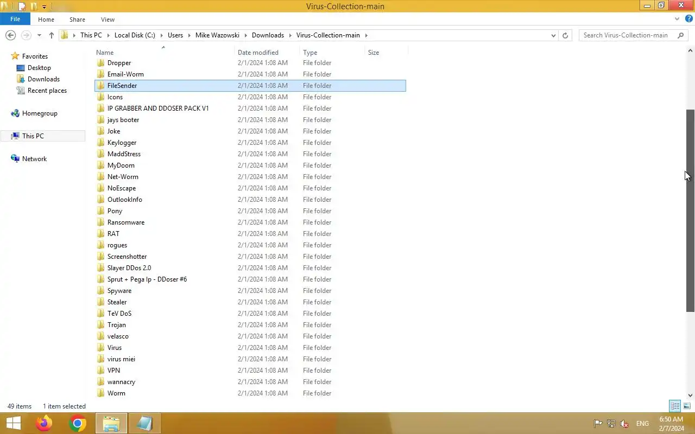The image size is (695, 434).
Task: Click This PC in address breadcrumb
Action: (x=91, y=35)
